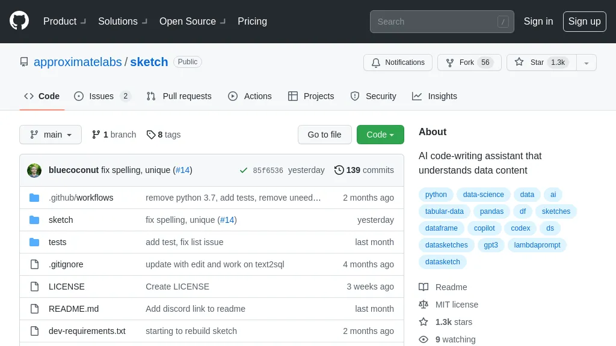Viewport: 616px width, 346px height.
Task: Click the Readme book icon
Action: 423,287
